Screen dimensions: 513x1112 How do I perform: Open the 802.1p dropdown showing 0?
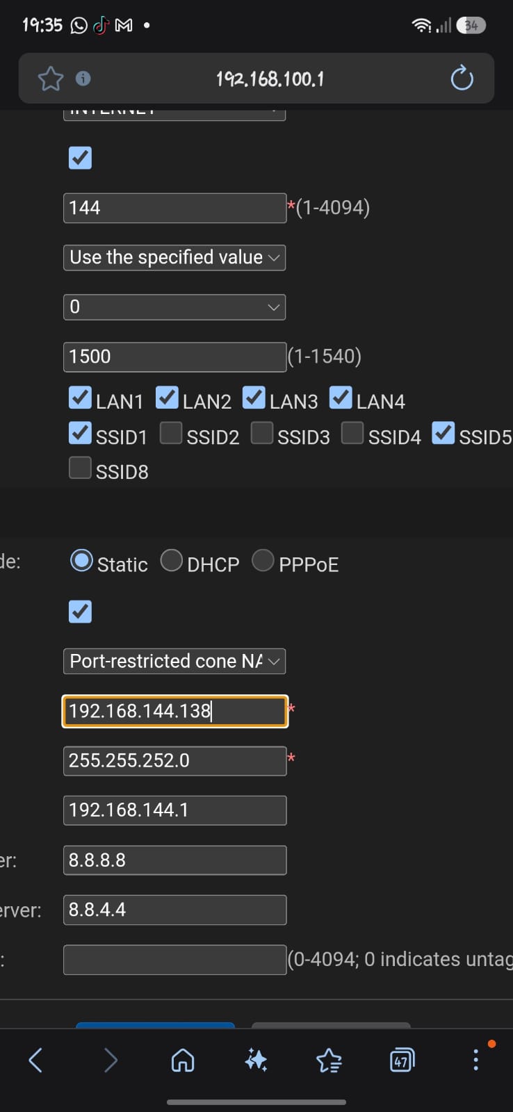pos(174,307)
